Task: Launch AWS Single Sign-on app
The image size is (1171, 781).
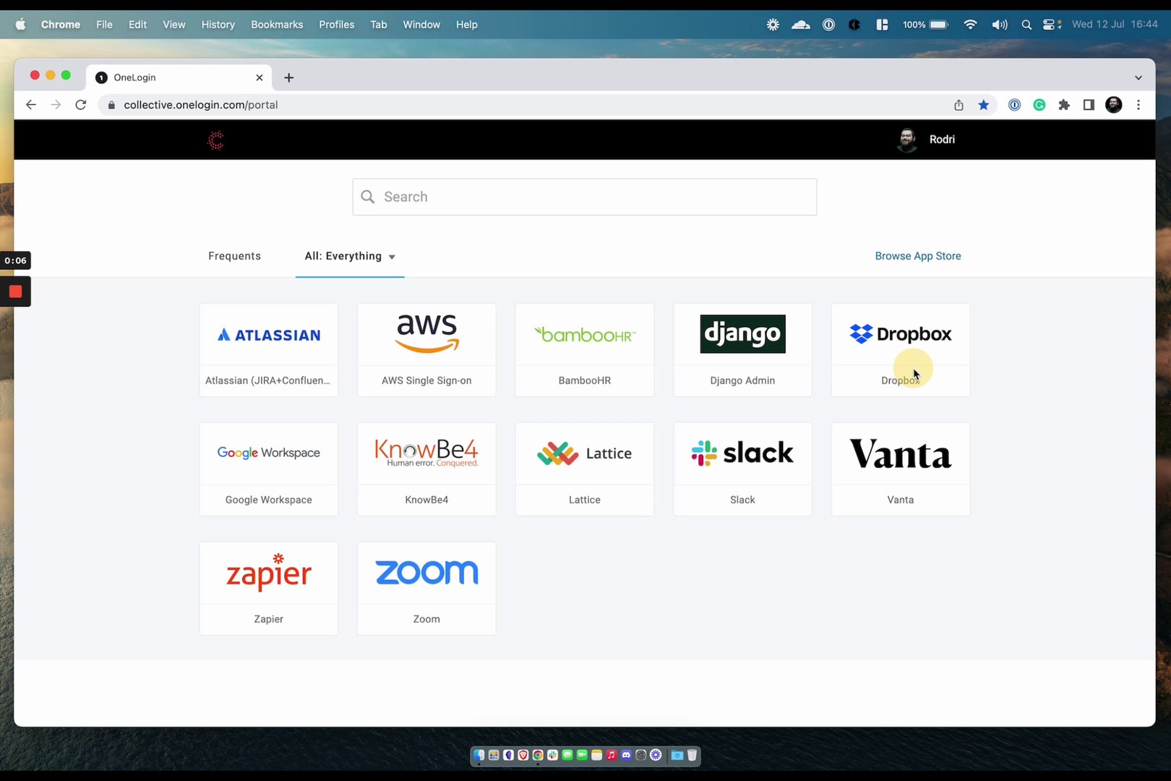Action: [x=426, y=350]
